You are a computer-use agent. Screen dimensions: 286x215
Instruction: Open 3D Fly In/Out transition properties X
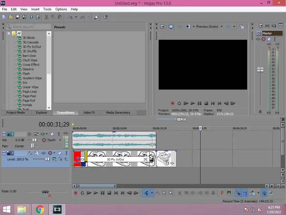(x=145, y=159)
